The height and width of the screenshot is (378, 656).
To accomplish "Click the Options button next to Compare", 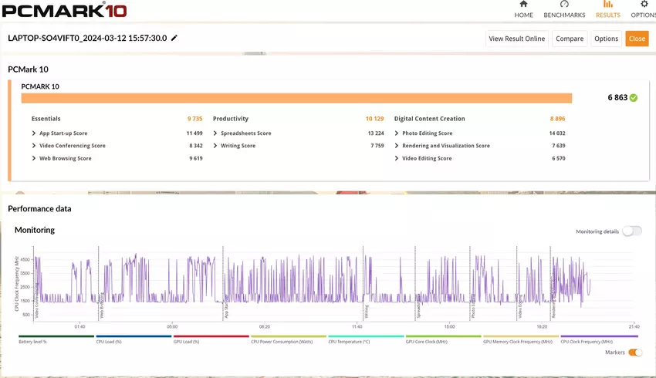I will pos(606,39).
